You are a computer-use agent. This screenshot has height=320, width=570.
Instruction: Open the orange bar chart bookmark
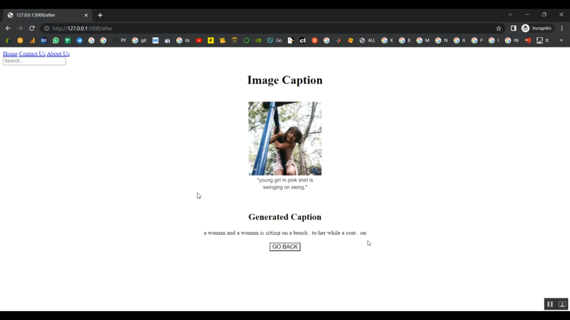point(32,41)
